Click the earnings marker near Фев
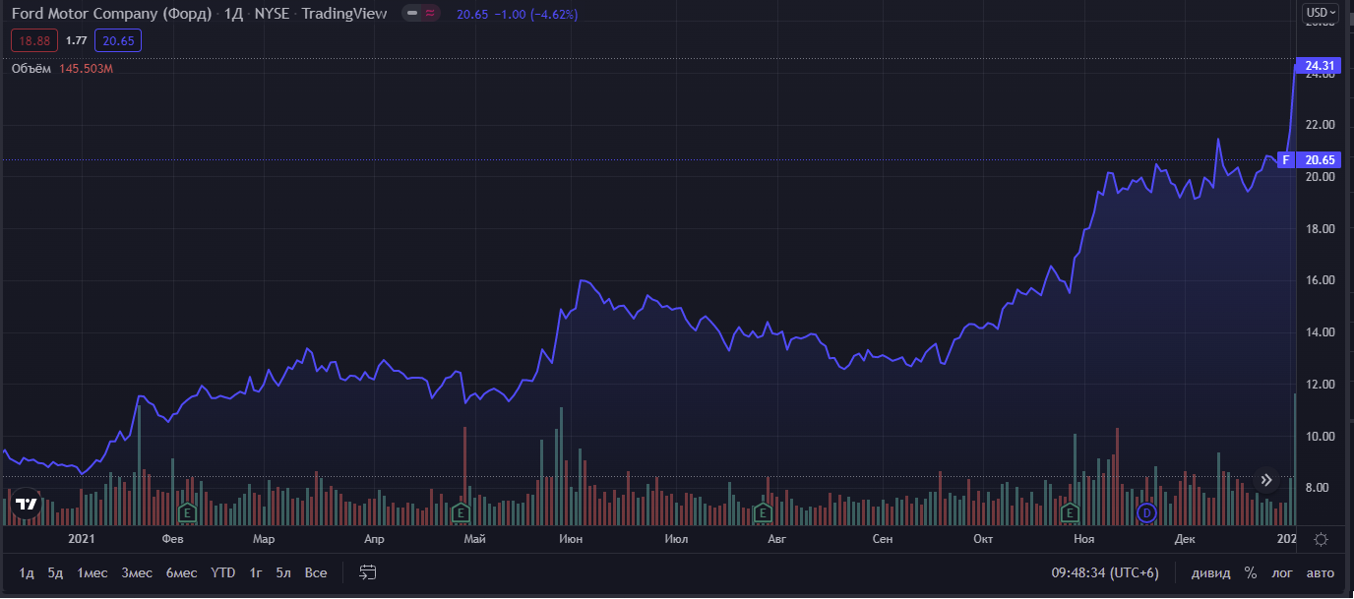 [x=187, y=512]
